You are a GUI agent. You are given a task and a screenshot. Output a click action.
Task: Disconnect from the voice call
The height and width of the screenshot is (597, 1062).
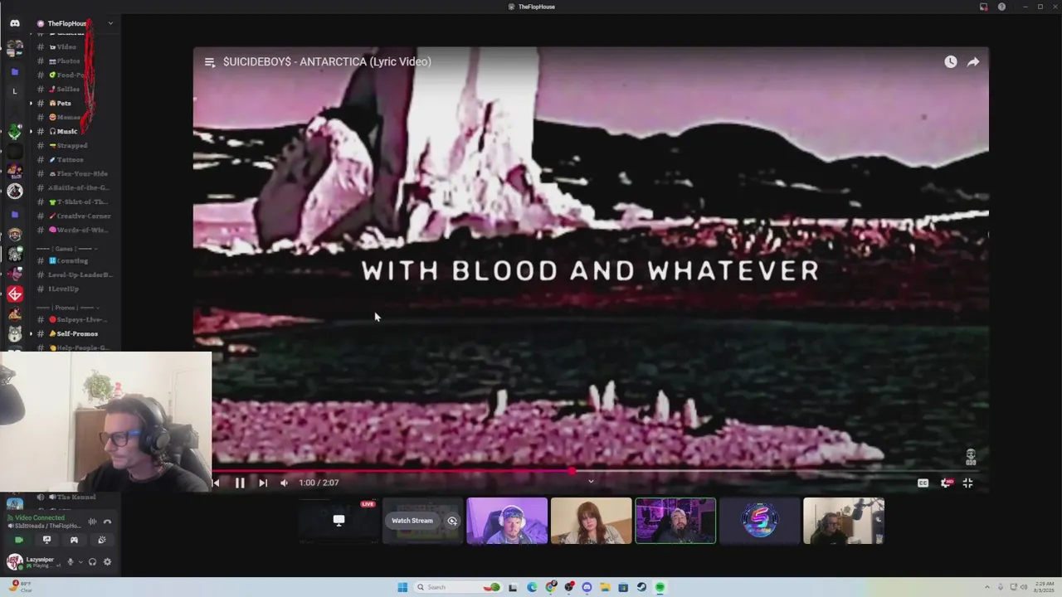[107, 522]
